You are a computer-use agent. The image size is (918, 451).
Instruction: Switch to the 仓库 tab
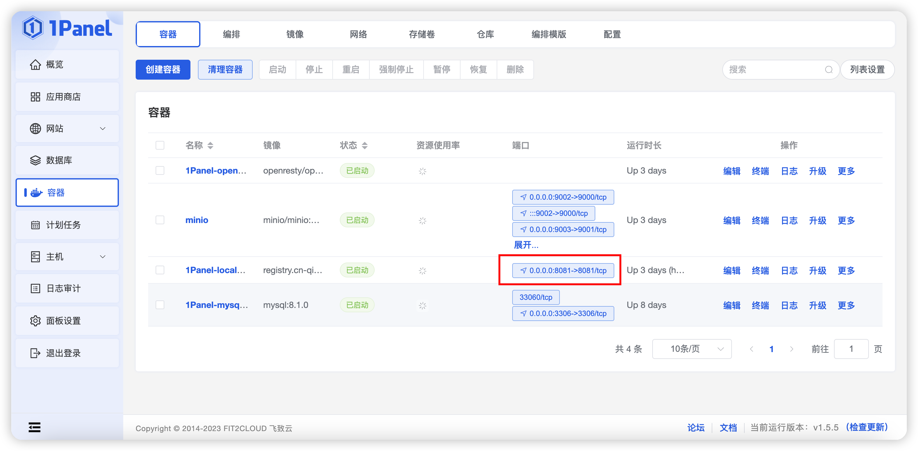coord(485,34)
